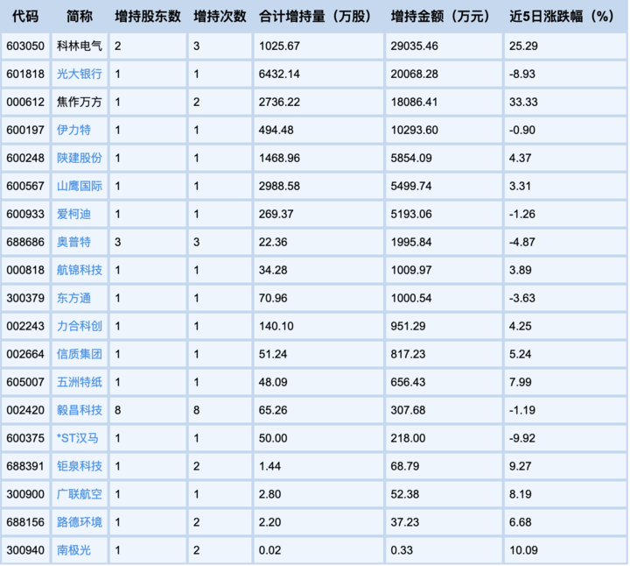Click the stock code 002664 cell
The width and height of the screenshot is (630, 566).
click(25, 354)
